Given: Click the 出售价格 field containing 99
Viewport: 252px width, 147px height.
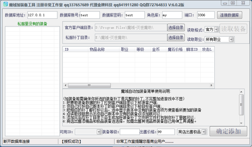Looking at the screenshot, I should tap(166, 132).
